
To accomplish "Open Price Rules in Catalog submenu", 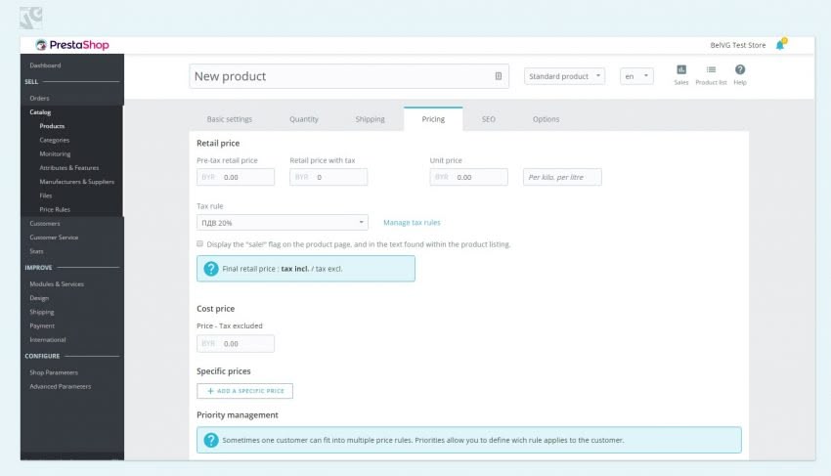I will coord(55,209).
